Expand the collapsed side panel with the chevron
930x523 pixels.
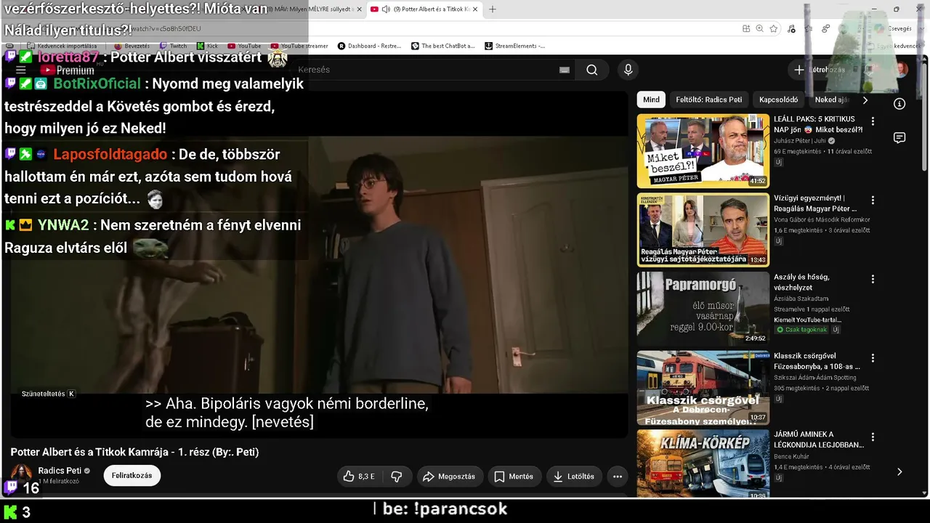click(x=899, y=471)
